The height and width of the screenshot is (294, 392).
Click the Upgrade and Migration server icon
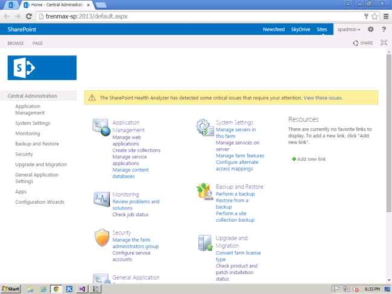205,243
